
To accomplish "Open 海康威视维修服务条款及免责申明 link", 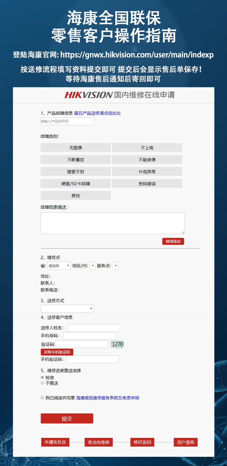I will (107, 398).
